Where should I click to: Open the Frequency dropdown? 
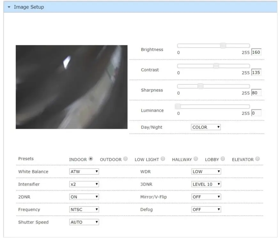point(84,210)
